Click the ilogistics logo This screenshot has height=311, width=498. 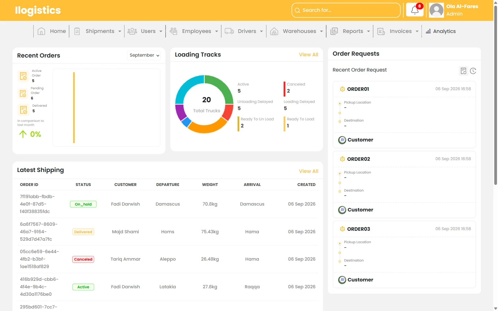[38, 11]
